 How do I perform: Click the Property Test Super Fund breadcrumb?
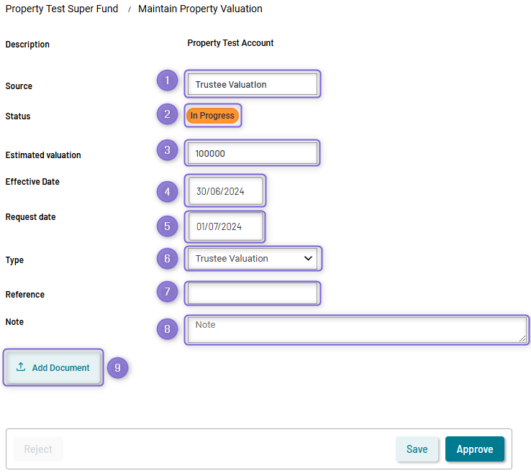point(62,9)
